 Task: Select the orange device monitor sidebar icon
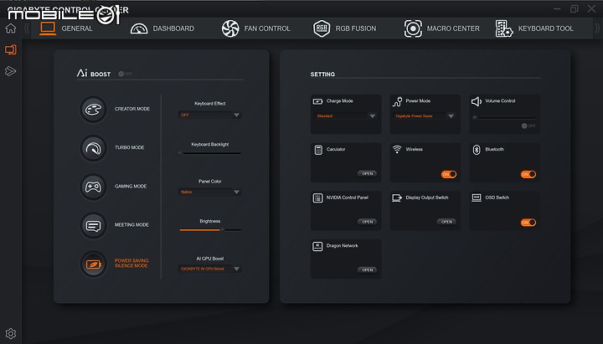11,49
